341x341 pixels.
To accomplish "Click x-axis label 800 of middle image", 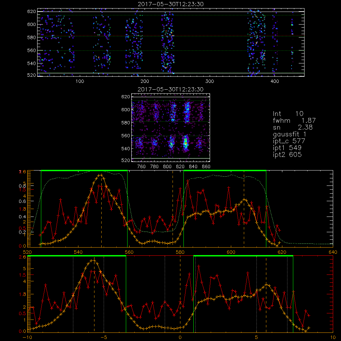I will pyautogui.click(x=167, y=167).
